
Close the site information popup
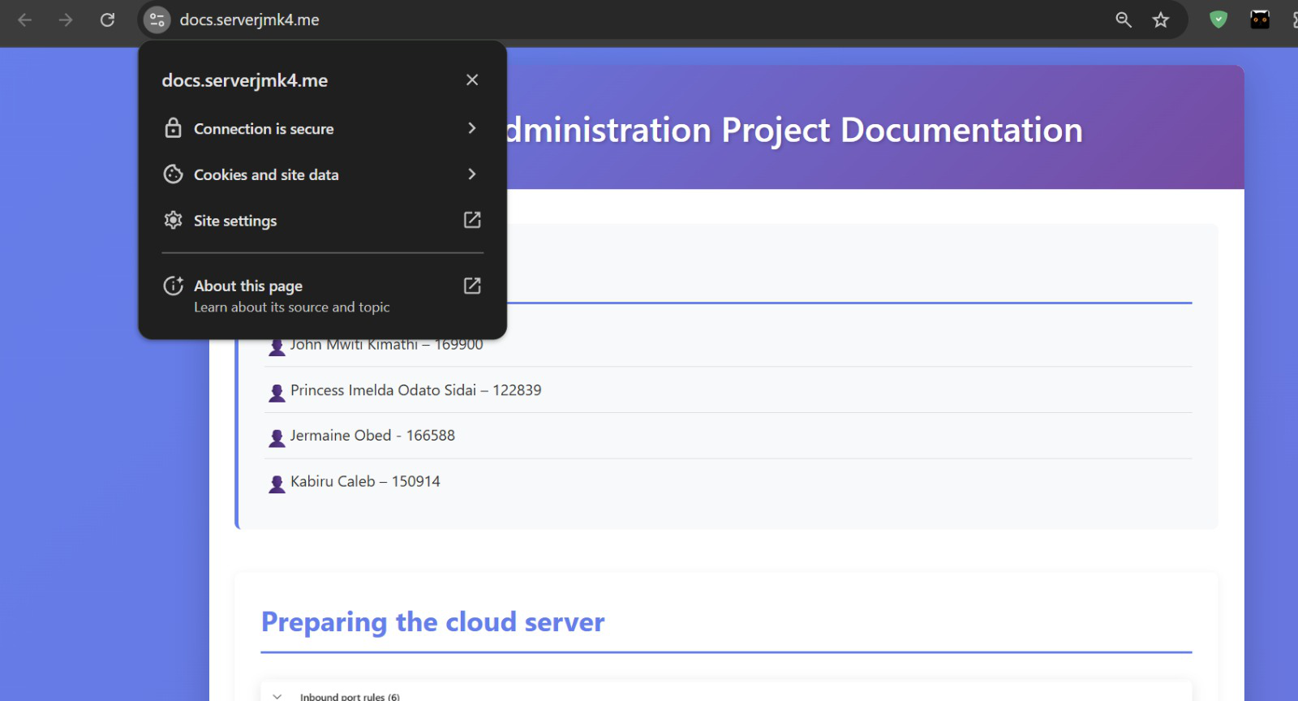[x=472, y=80]
